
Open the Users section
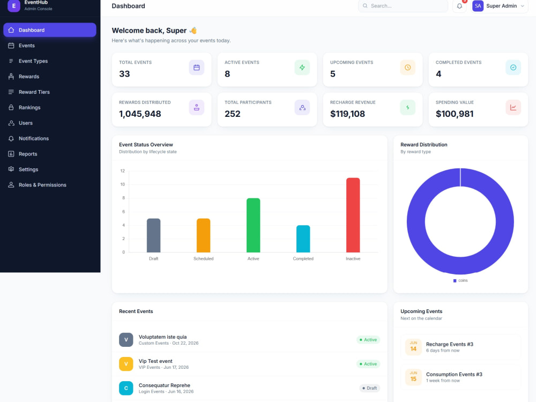[x=50, y=123]
